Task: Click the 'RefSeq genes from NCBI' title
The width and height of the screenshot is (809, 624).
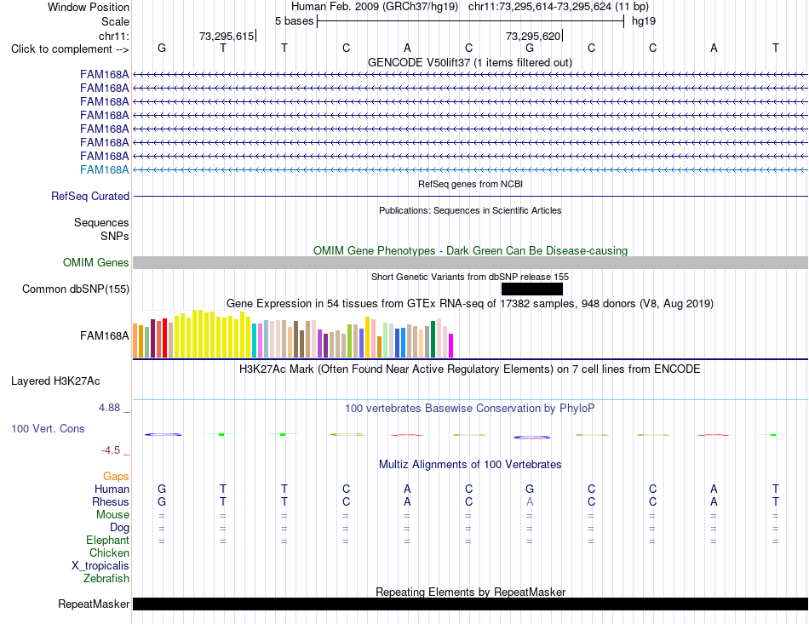Action: tap(470, 184)
